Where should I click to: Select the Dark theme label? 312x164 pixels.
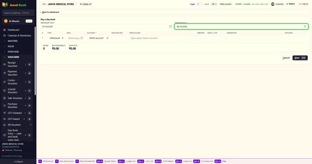coord(207,4)
